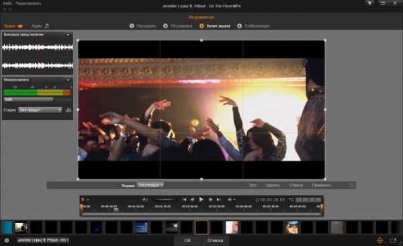The height and width of the screenshot is (246, 403).
Task: Click the shuttle speed slider
Action: 165,200
